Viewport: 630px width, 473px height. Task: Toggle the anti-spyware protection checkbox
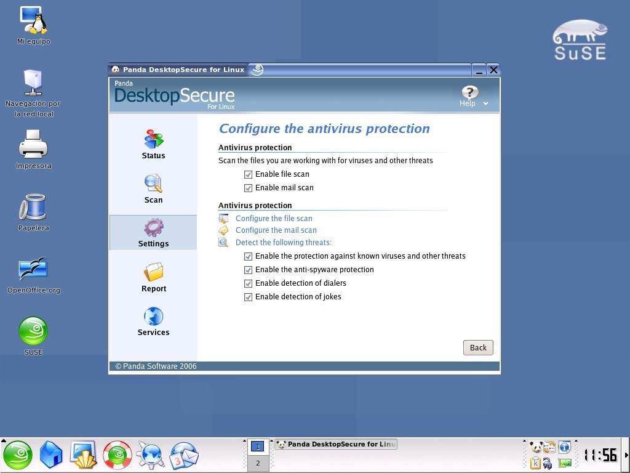coord(248,270)
